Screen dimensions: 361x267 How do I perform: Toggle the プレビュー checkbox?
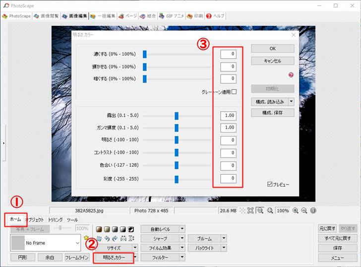[x=270, y=184]
